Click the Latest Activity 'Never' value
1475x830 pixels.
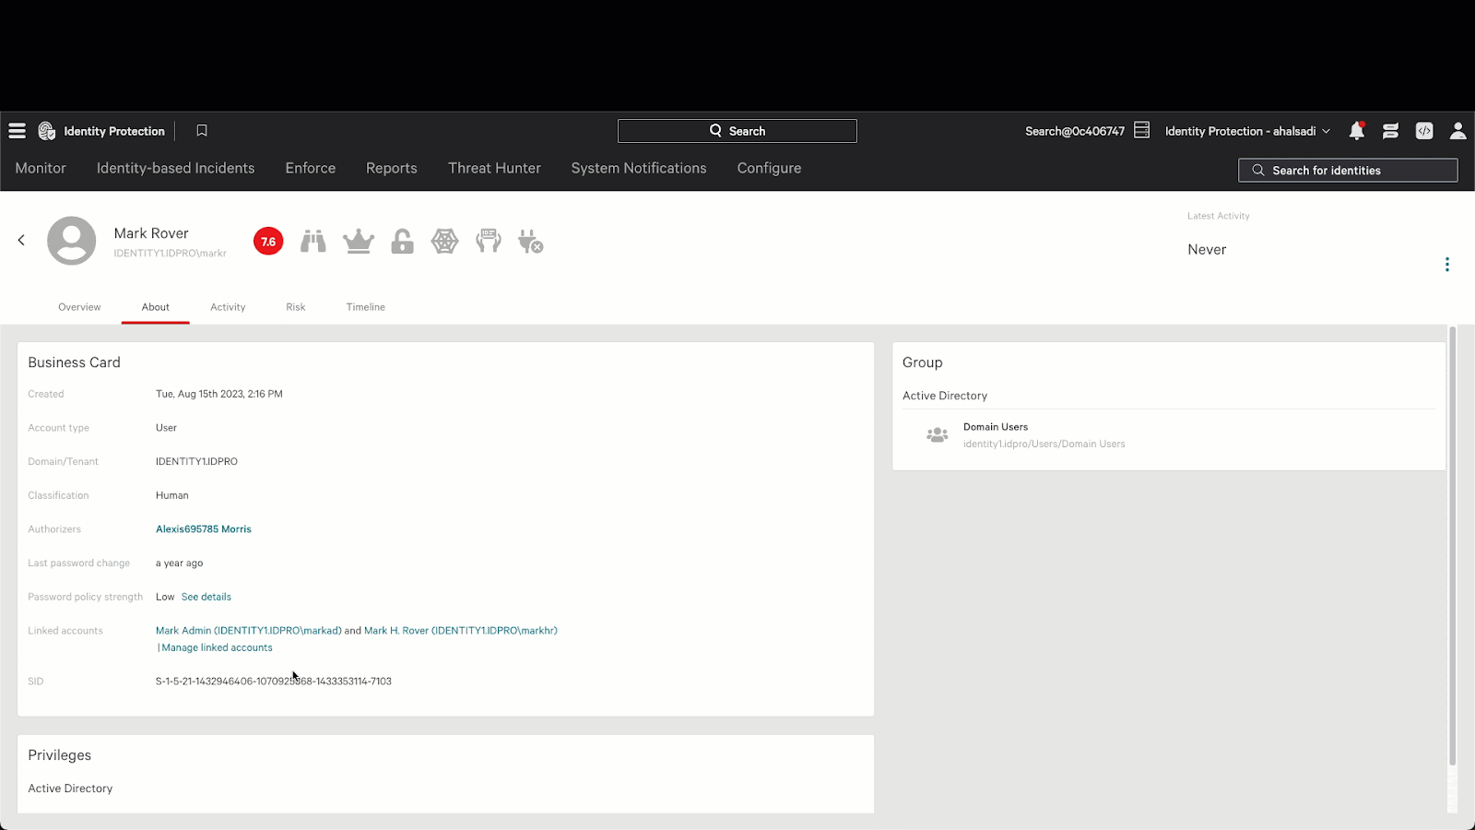click(1207, 250)
